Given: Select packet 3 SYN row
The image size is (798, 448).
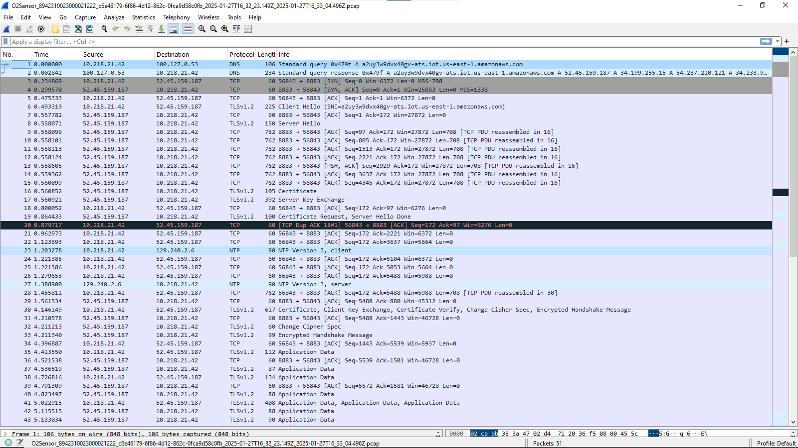Looking at the screenshot, I should (386, 81).
